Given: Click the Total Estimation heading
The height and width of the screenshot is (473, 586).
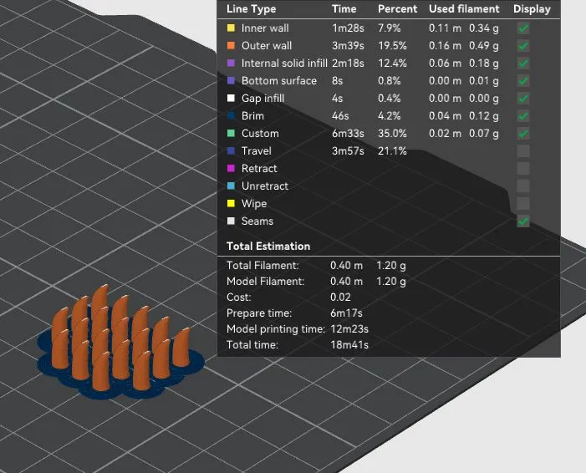Looking at the screenshot, I should (268, 247).
